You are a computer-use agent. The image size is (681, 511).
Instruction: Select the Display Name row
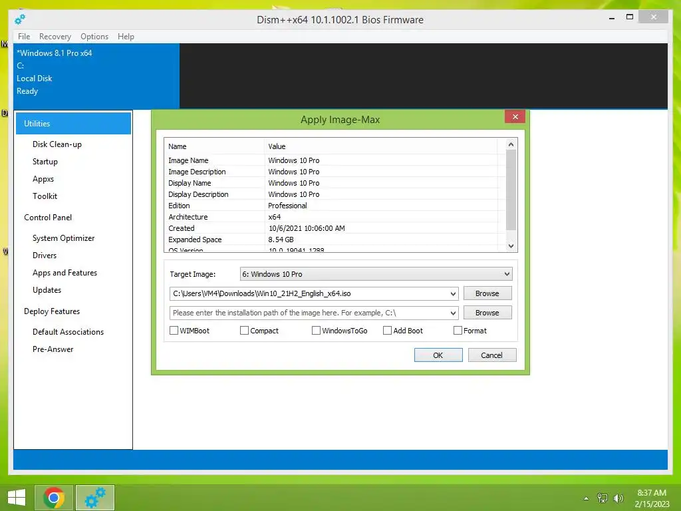pyautogui.click(x=335, y=183)
